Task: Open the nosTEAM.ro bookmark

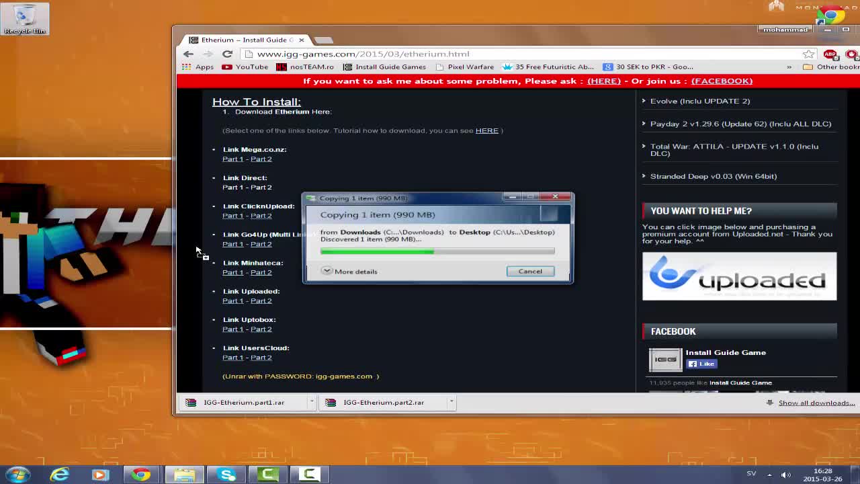Action: (305, 67)
